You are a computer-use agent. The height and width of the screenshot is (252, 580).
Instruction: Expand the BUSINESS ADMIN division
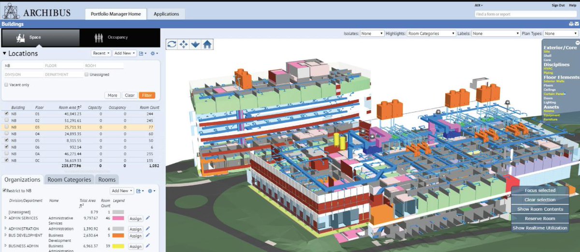coord(6,246)
